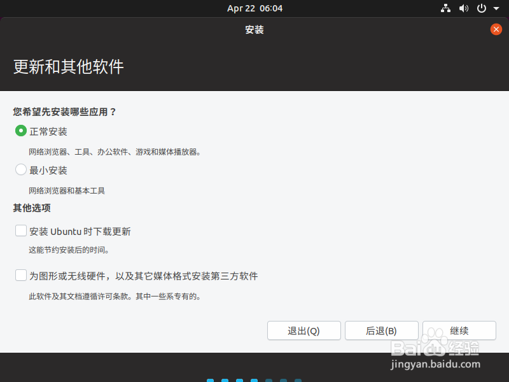
Task: Select the 正常安装 radio button
Action: pos(21,131)
